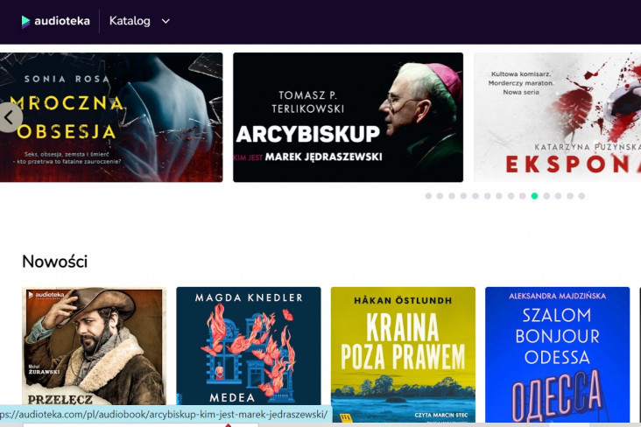
Task: Select the second carousel pagination dot
Action: (x=440, y=196)
